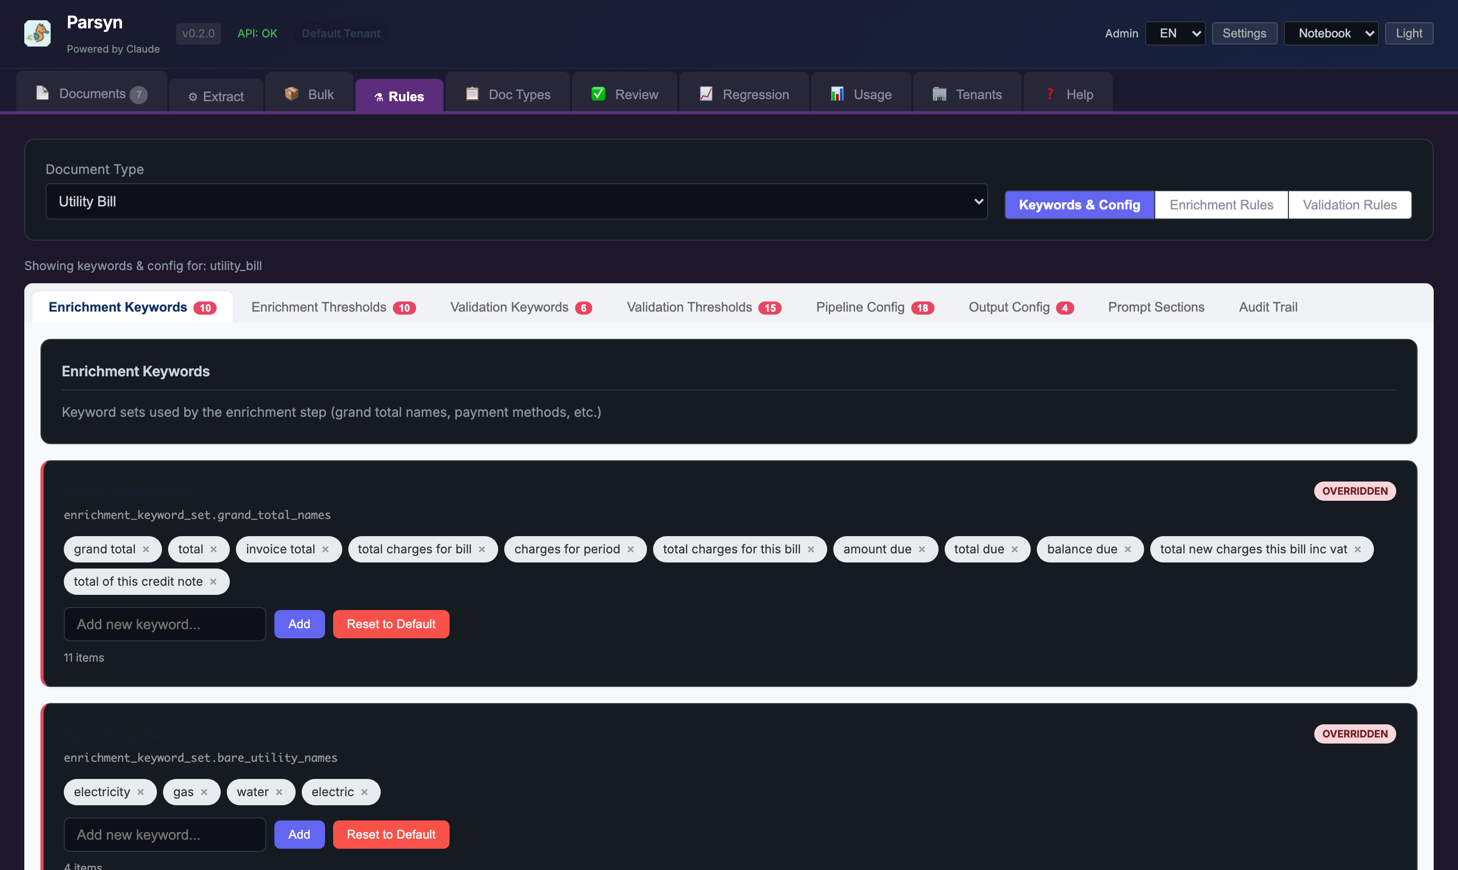Switch to the Extract tab
The image size is (1458, 870).
pos(216,96)
